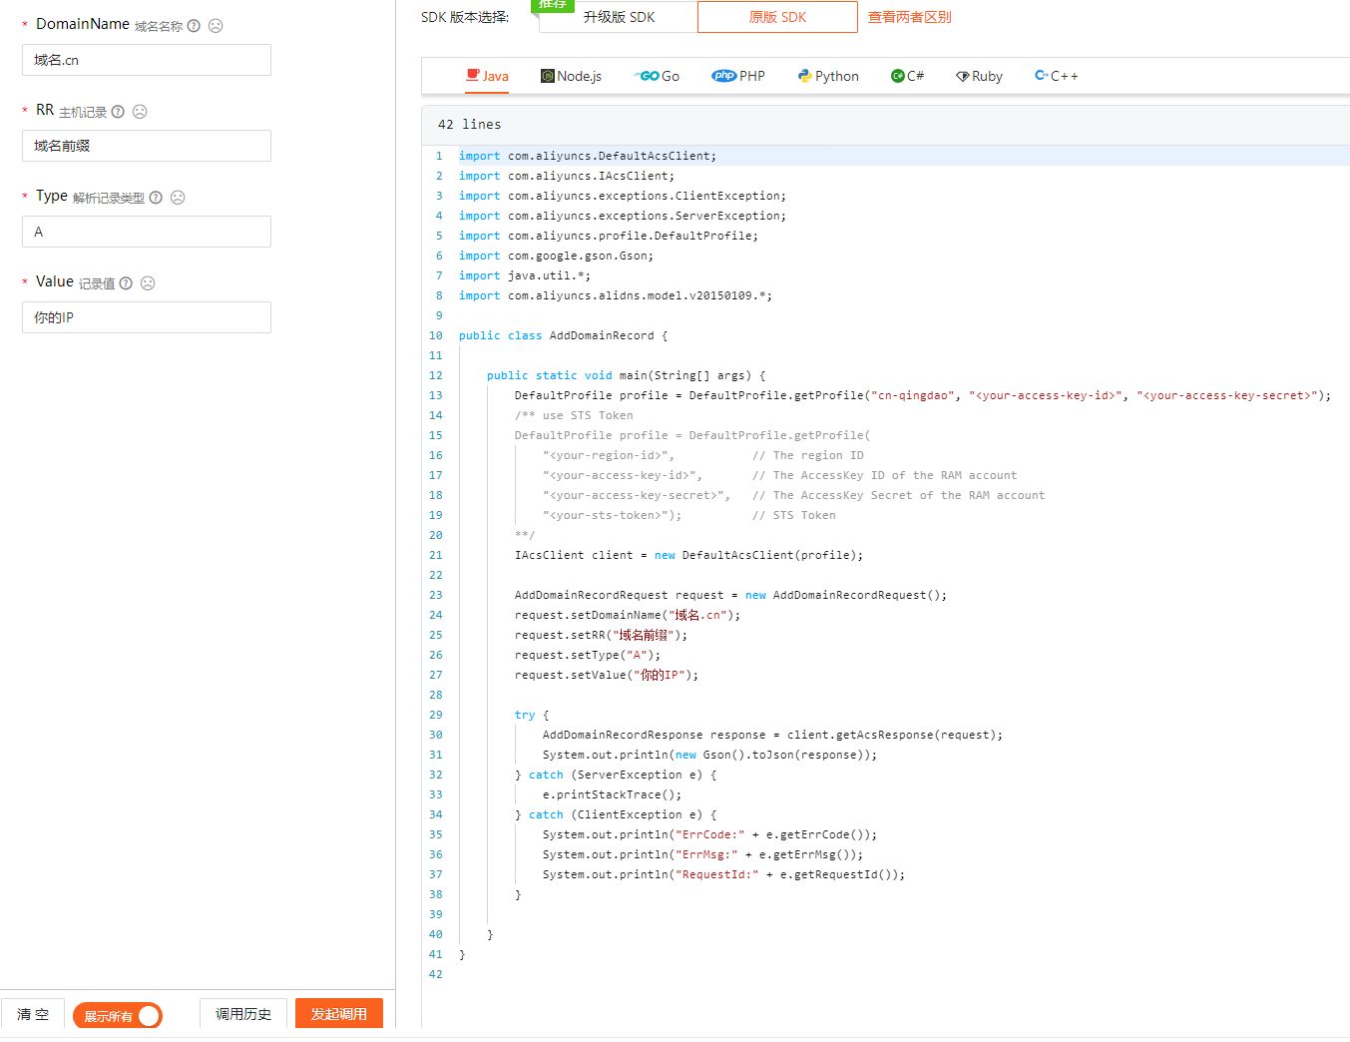This screenshot has height=1042, width=1350.
Task: Click the 'IAcsClient client = new DefaultAcsClient' line
Action: tap(688, 555)
